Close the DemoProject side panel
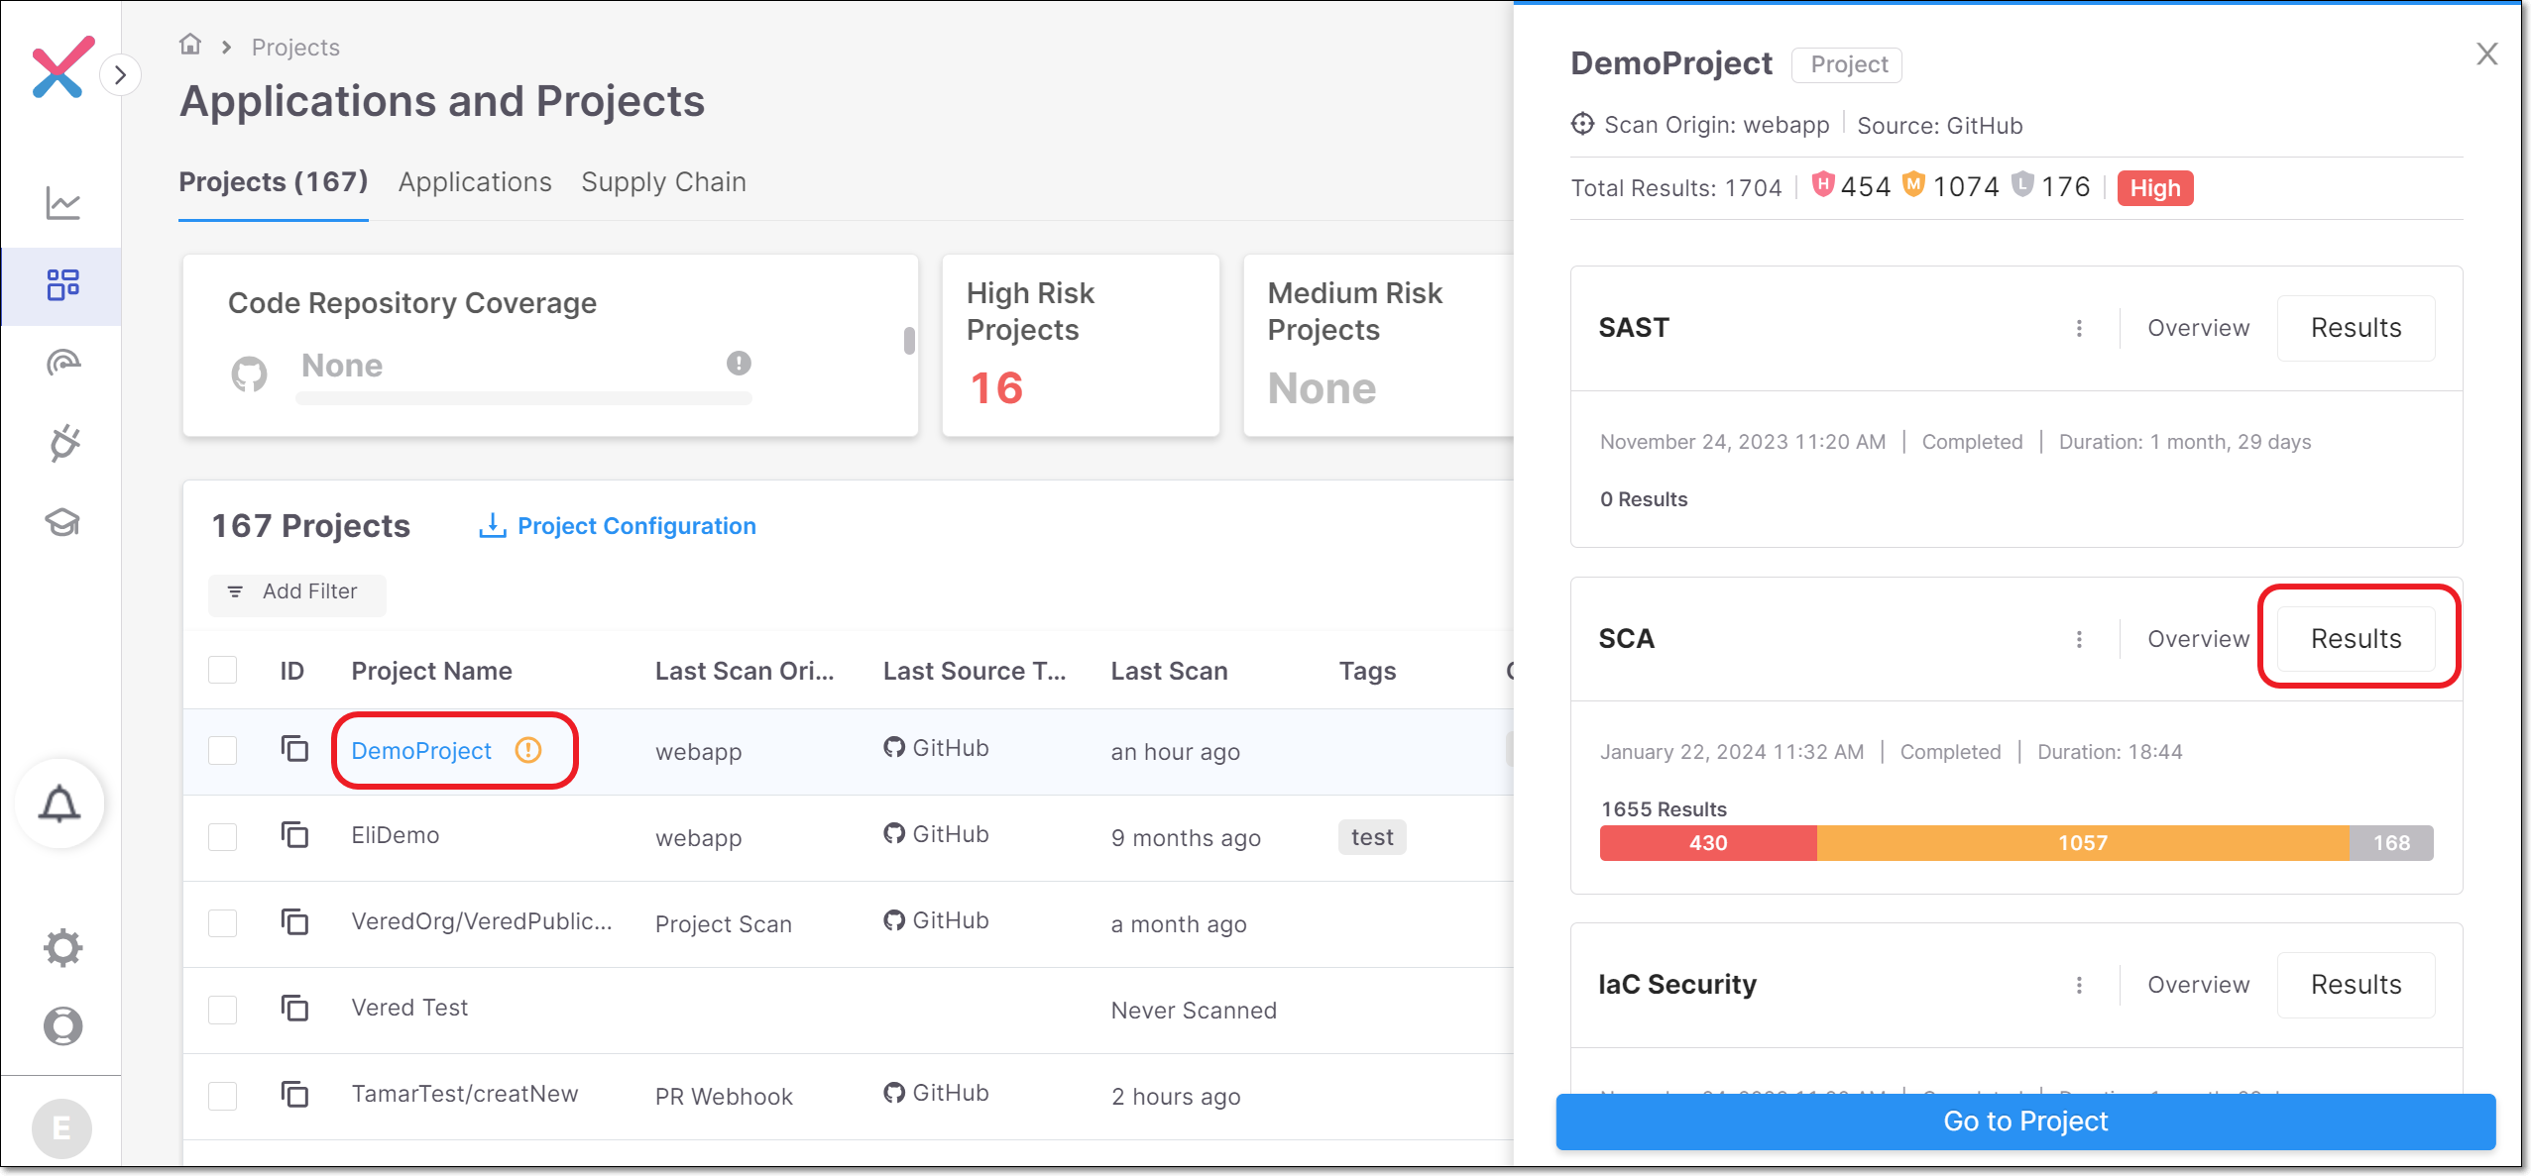Image resolution: width=2531 pixels, height=1176 pixels. point(2486,53)
